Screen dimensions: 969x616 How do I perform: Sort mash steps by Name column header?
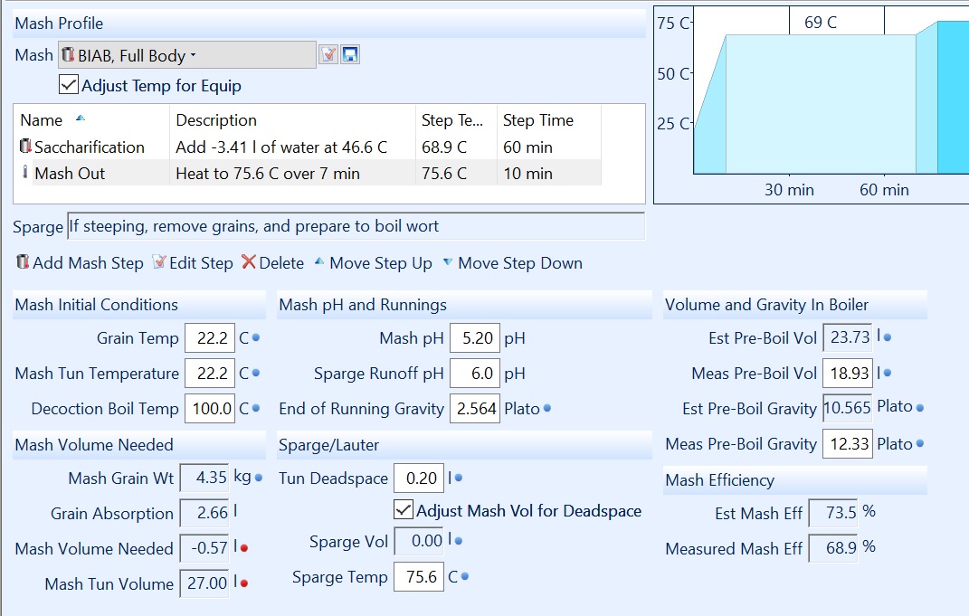click(x=42, y=120)
